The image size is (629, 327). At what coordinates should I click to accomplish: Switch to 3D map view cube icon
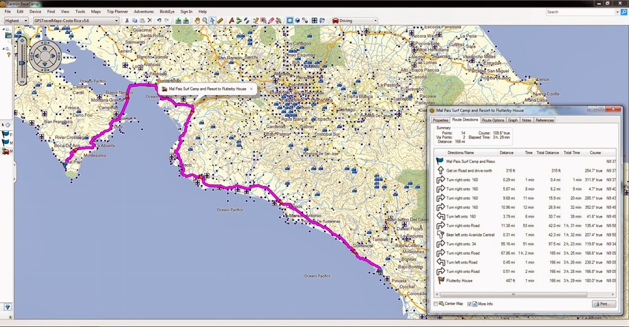pos(298,21)
